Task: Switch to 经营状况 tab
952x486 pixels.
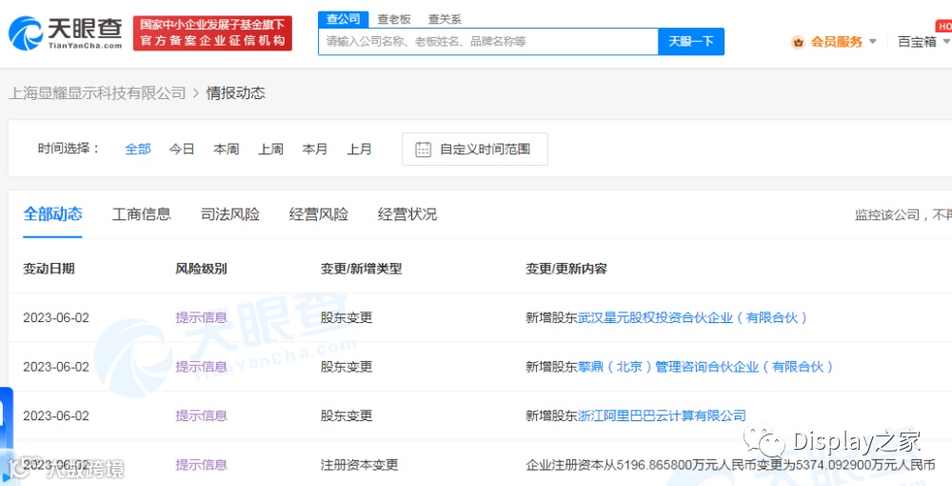Action: pos(407,213)
